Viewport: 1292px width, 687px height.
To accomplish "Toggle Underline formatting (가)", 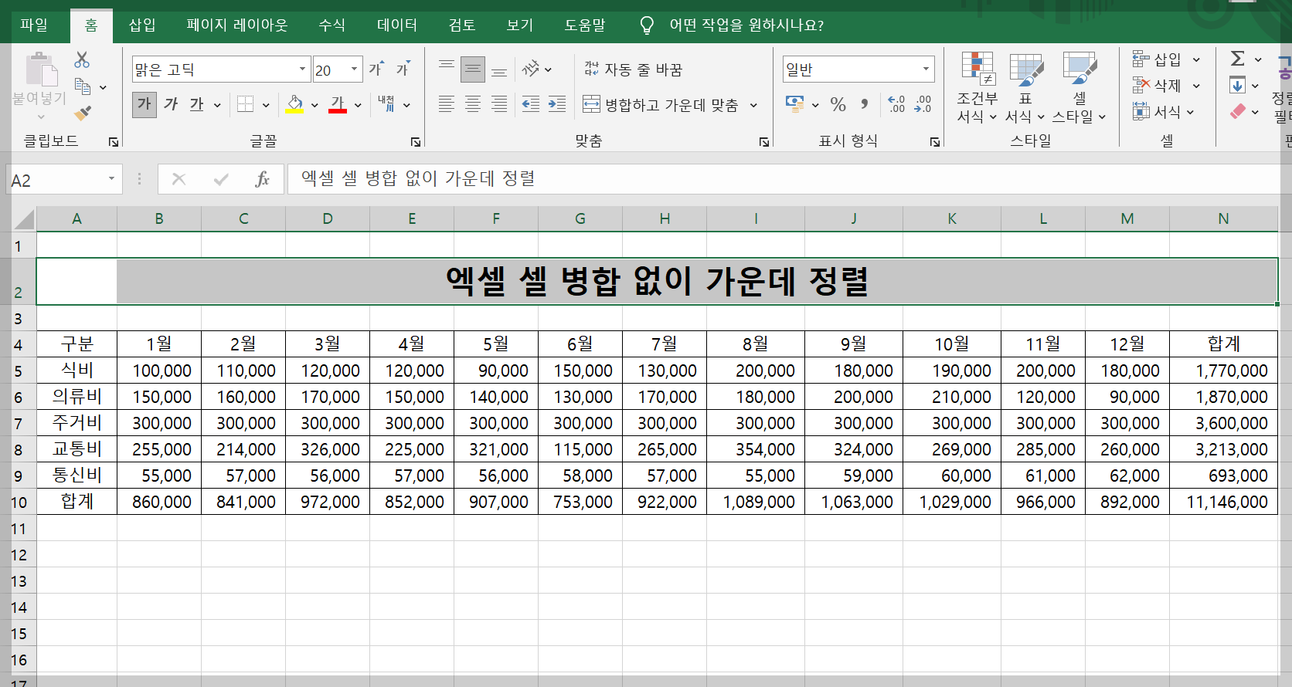I will [197, 104].
